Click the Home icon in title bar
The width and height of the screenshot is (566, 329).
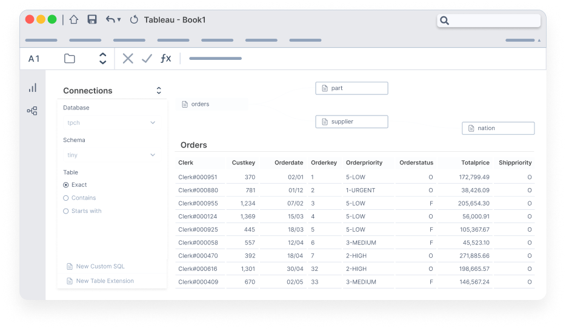click(x=74, y=19)
